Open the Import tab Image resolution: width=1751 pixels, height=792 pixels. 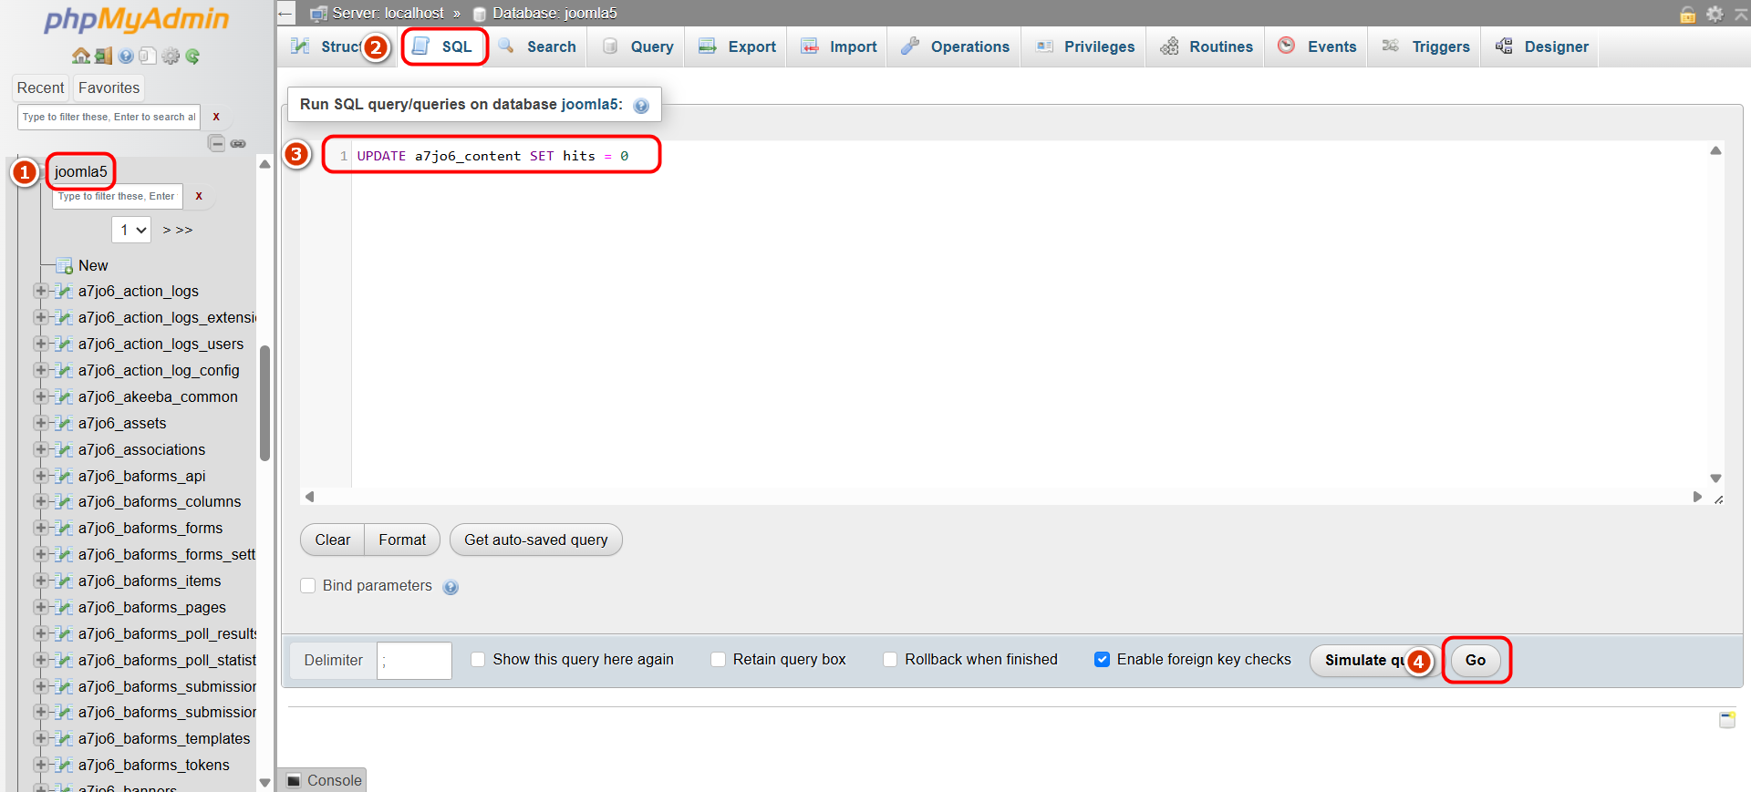click(839, 46)
